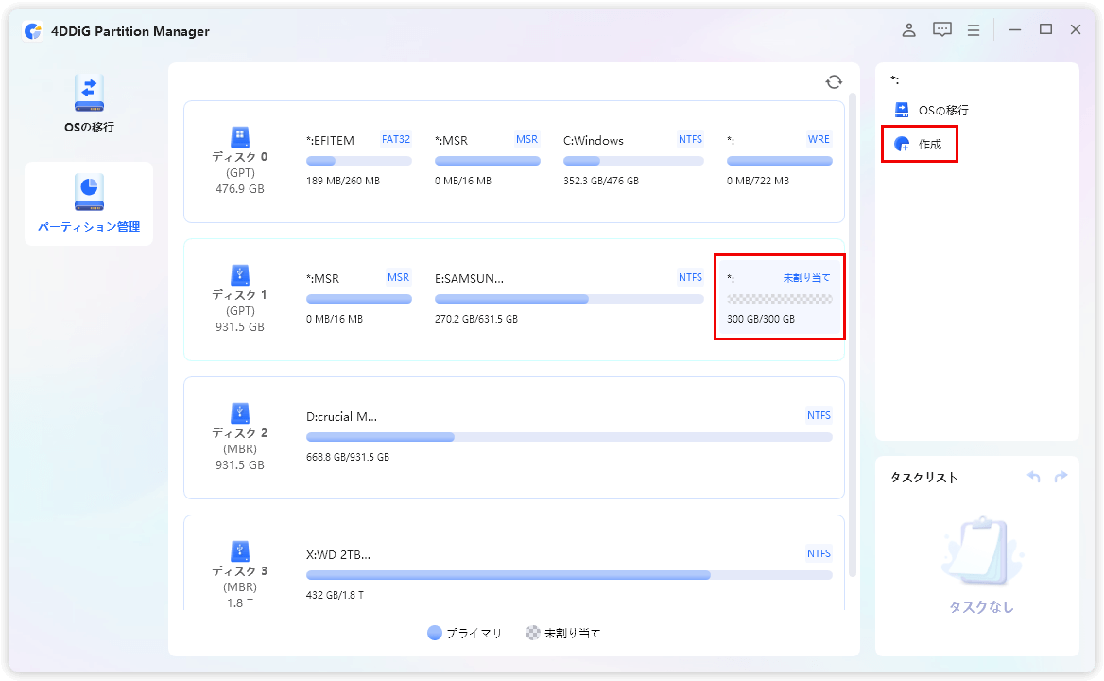This screenshot has width=1104, height=681.
Task: Open the OSの移行 sidebar icon
Action: point(89,93)
